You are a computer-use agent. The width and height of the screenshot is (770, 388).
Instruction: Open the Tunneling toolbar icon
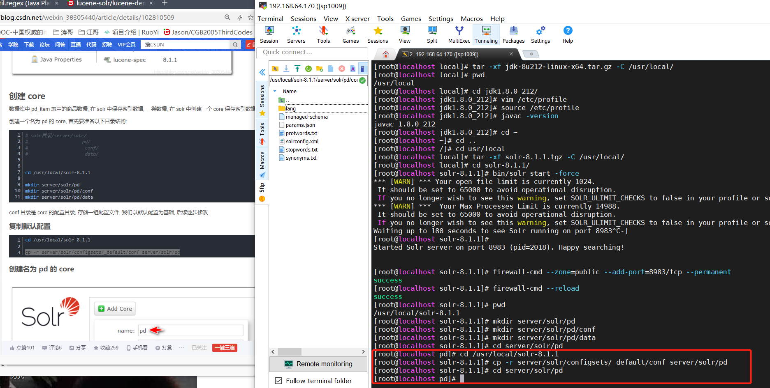coord(486,34)
